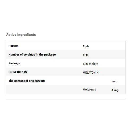Select the INGREDIENTS row label
This screenshot has width=131, height=131.
pyautogui.click(x=18, y=72)
